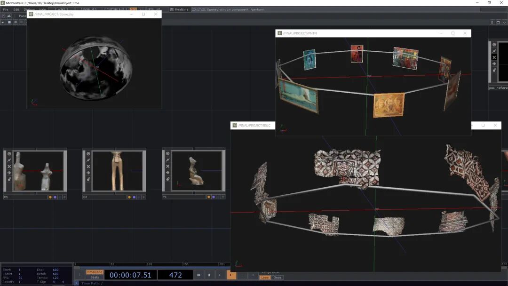Screen dimensions: 508x286
Task: Click the P1 node viewer thumbnail
Action: tap(38, 171)
